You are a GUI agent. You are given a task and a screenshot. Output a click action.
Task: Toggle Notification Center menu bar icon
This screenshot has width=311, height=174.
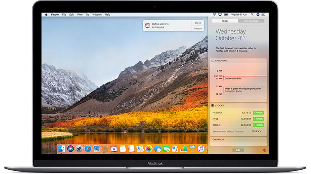click(264, 15)
